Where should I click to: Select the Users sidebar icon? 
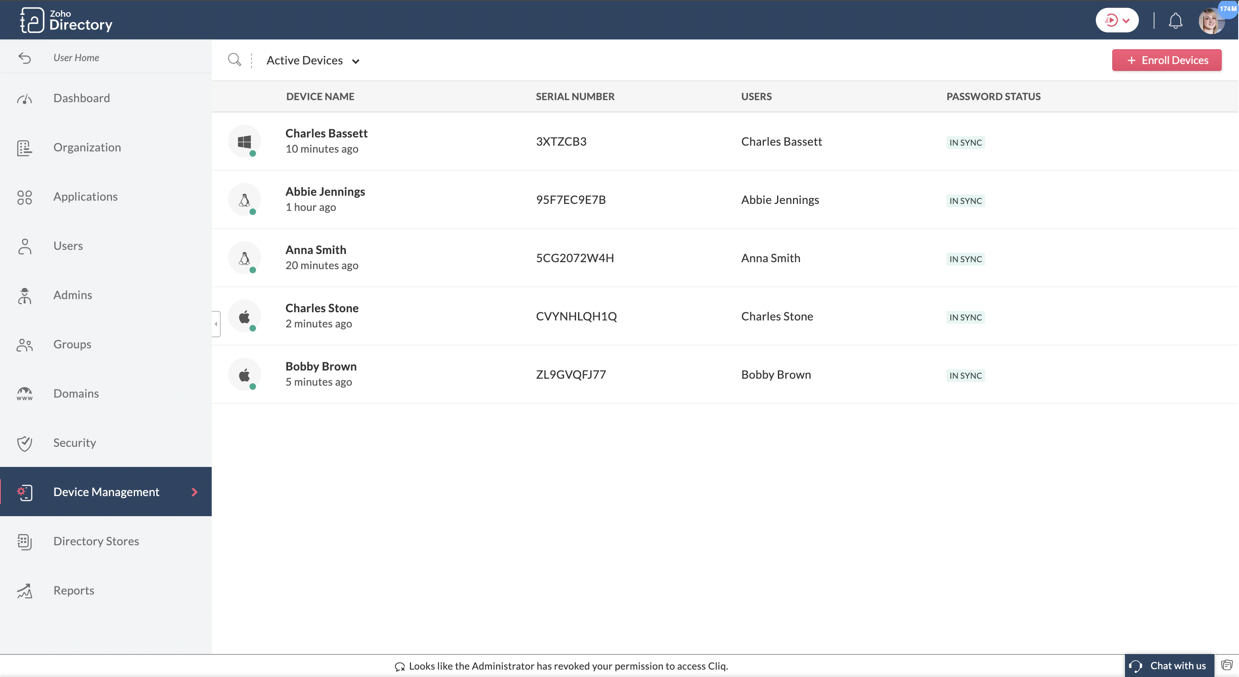click(25, 246)
